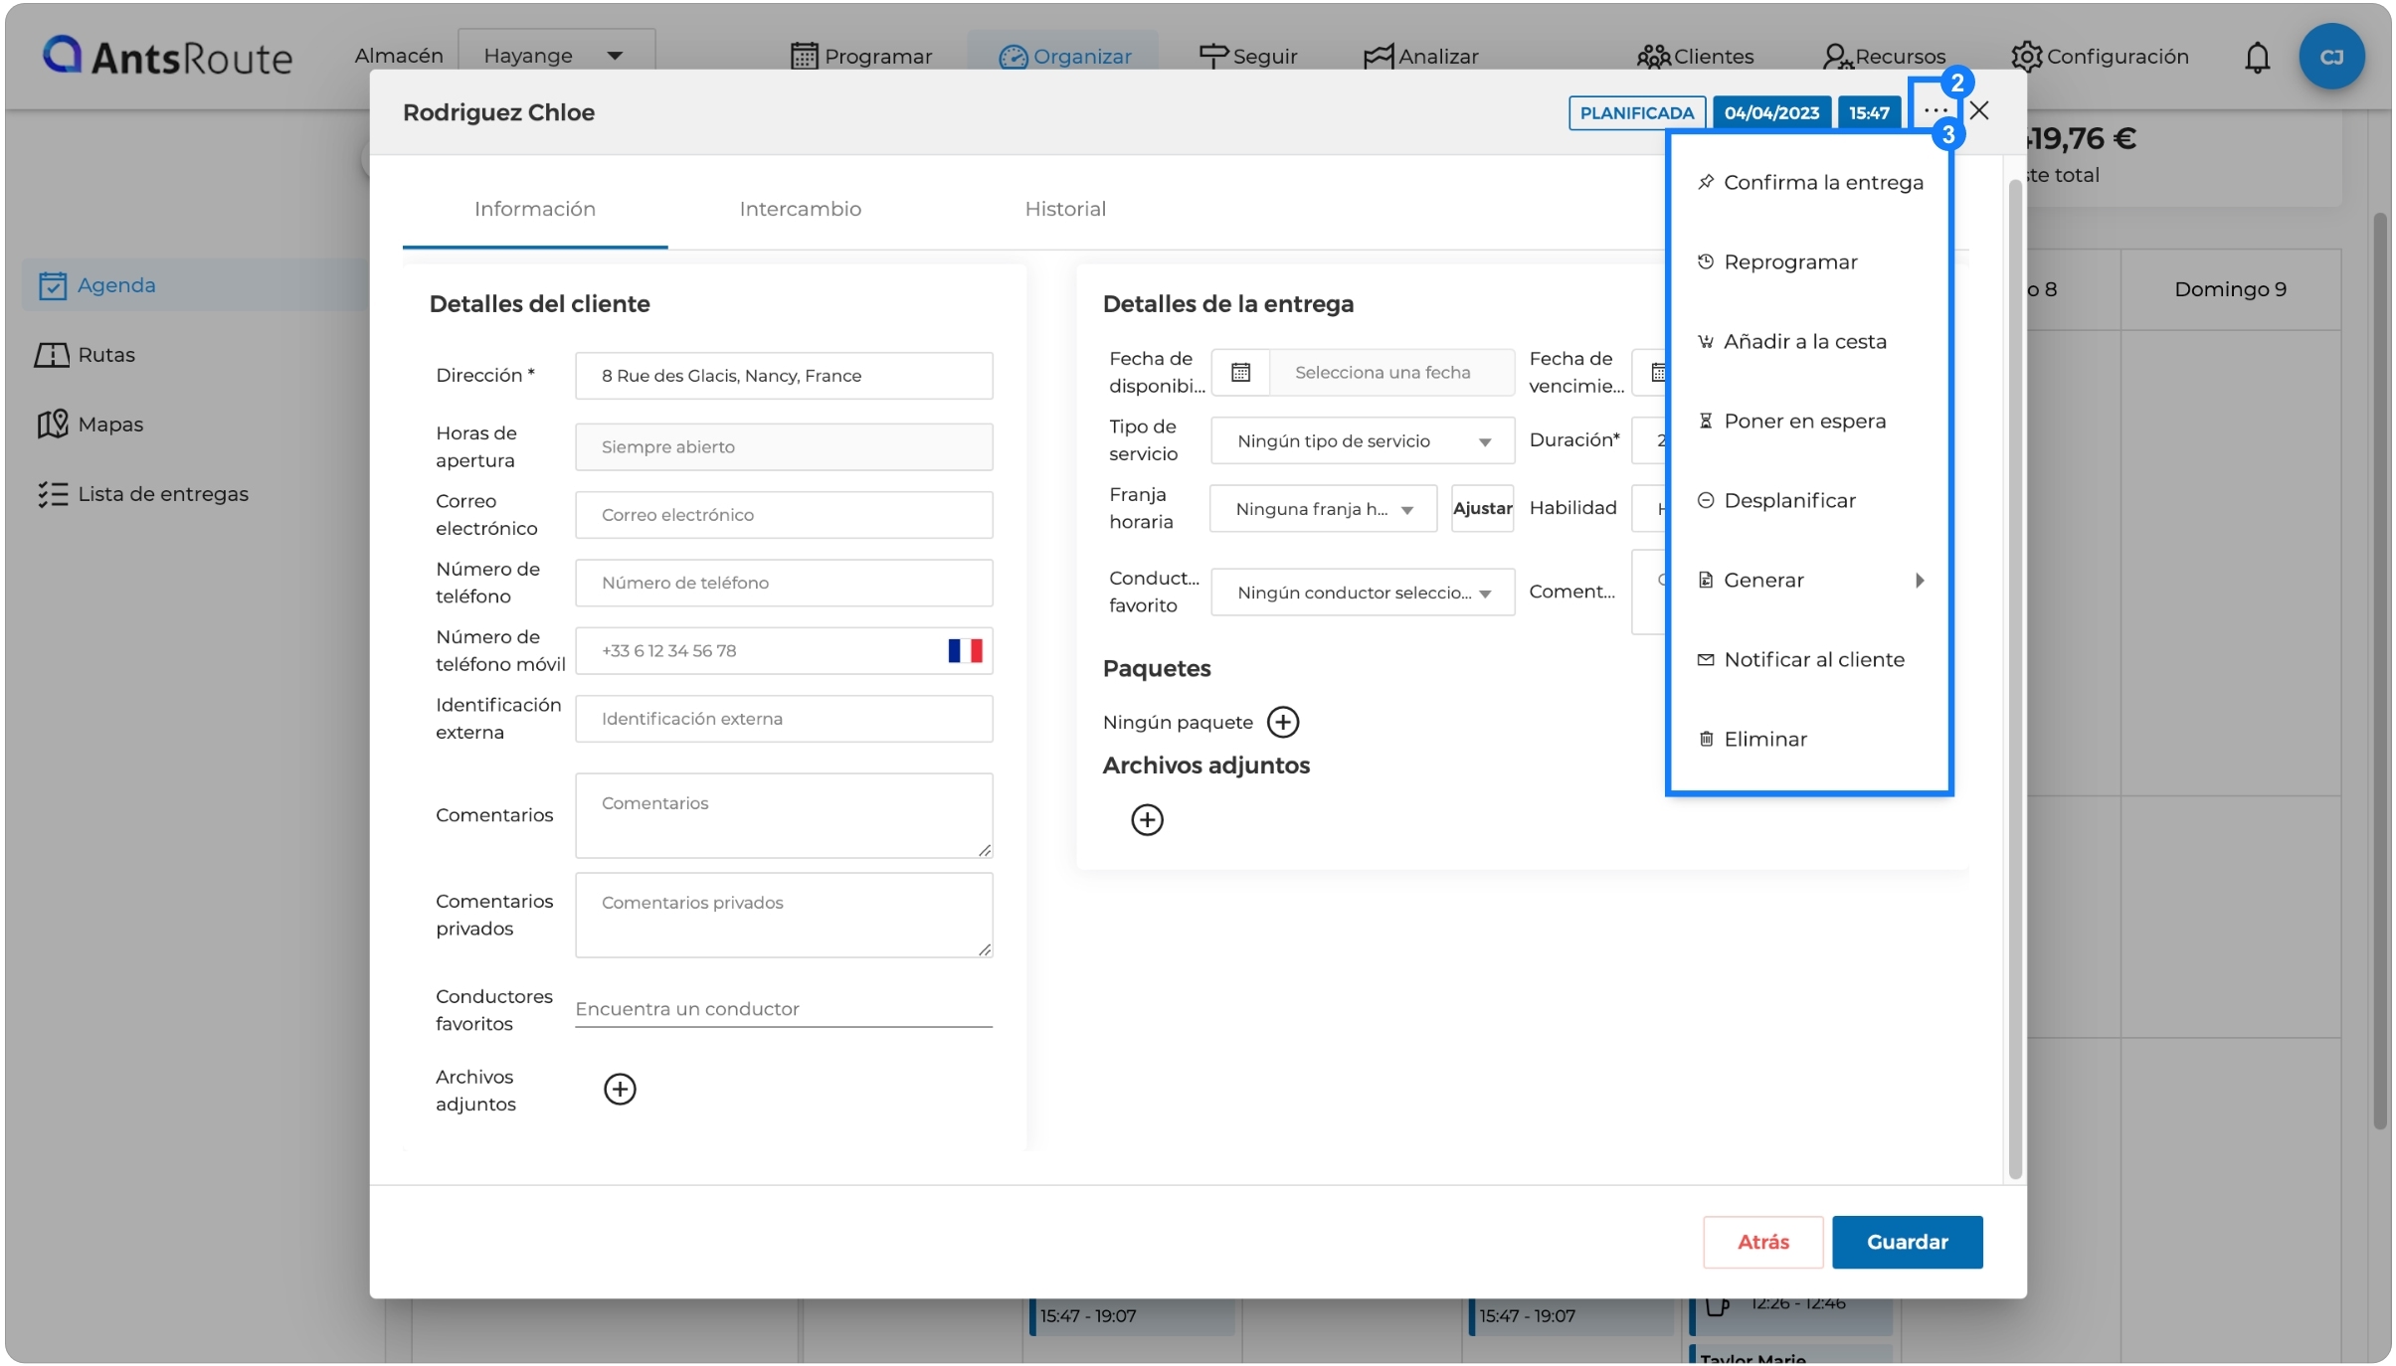The height and width of the screenshot is (1366, 2396).
Task: Click the Atrás button
Action: [1762, 1243]
